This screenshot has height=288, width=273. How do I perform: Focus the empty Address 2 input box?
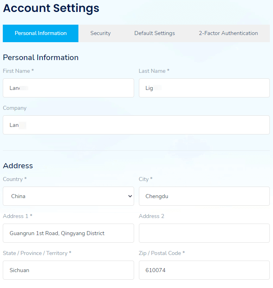click(x=204, y=233)
